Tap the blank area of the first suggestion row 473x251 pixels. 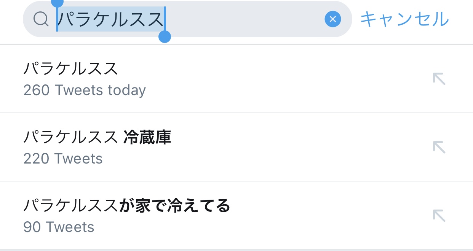(x=286, y=79)
